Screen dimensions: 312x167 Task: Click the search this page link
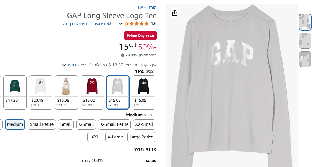(x=75, y=24)
